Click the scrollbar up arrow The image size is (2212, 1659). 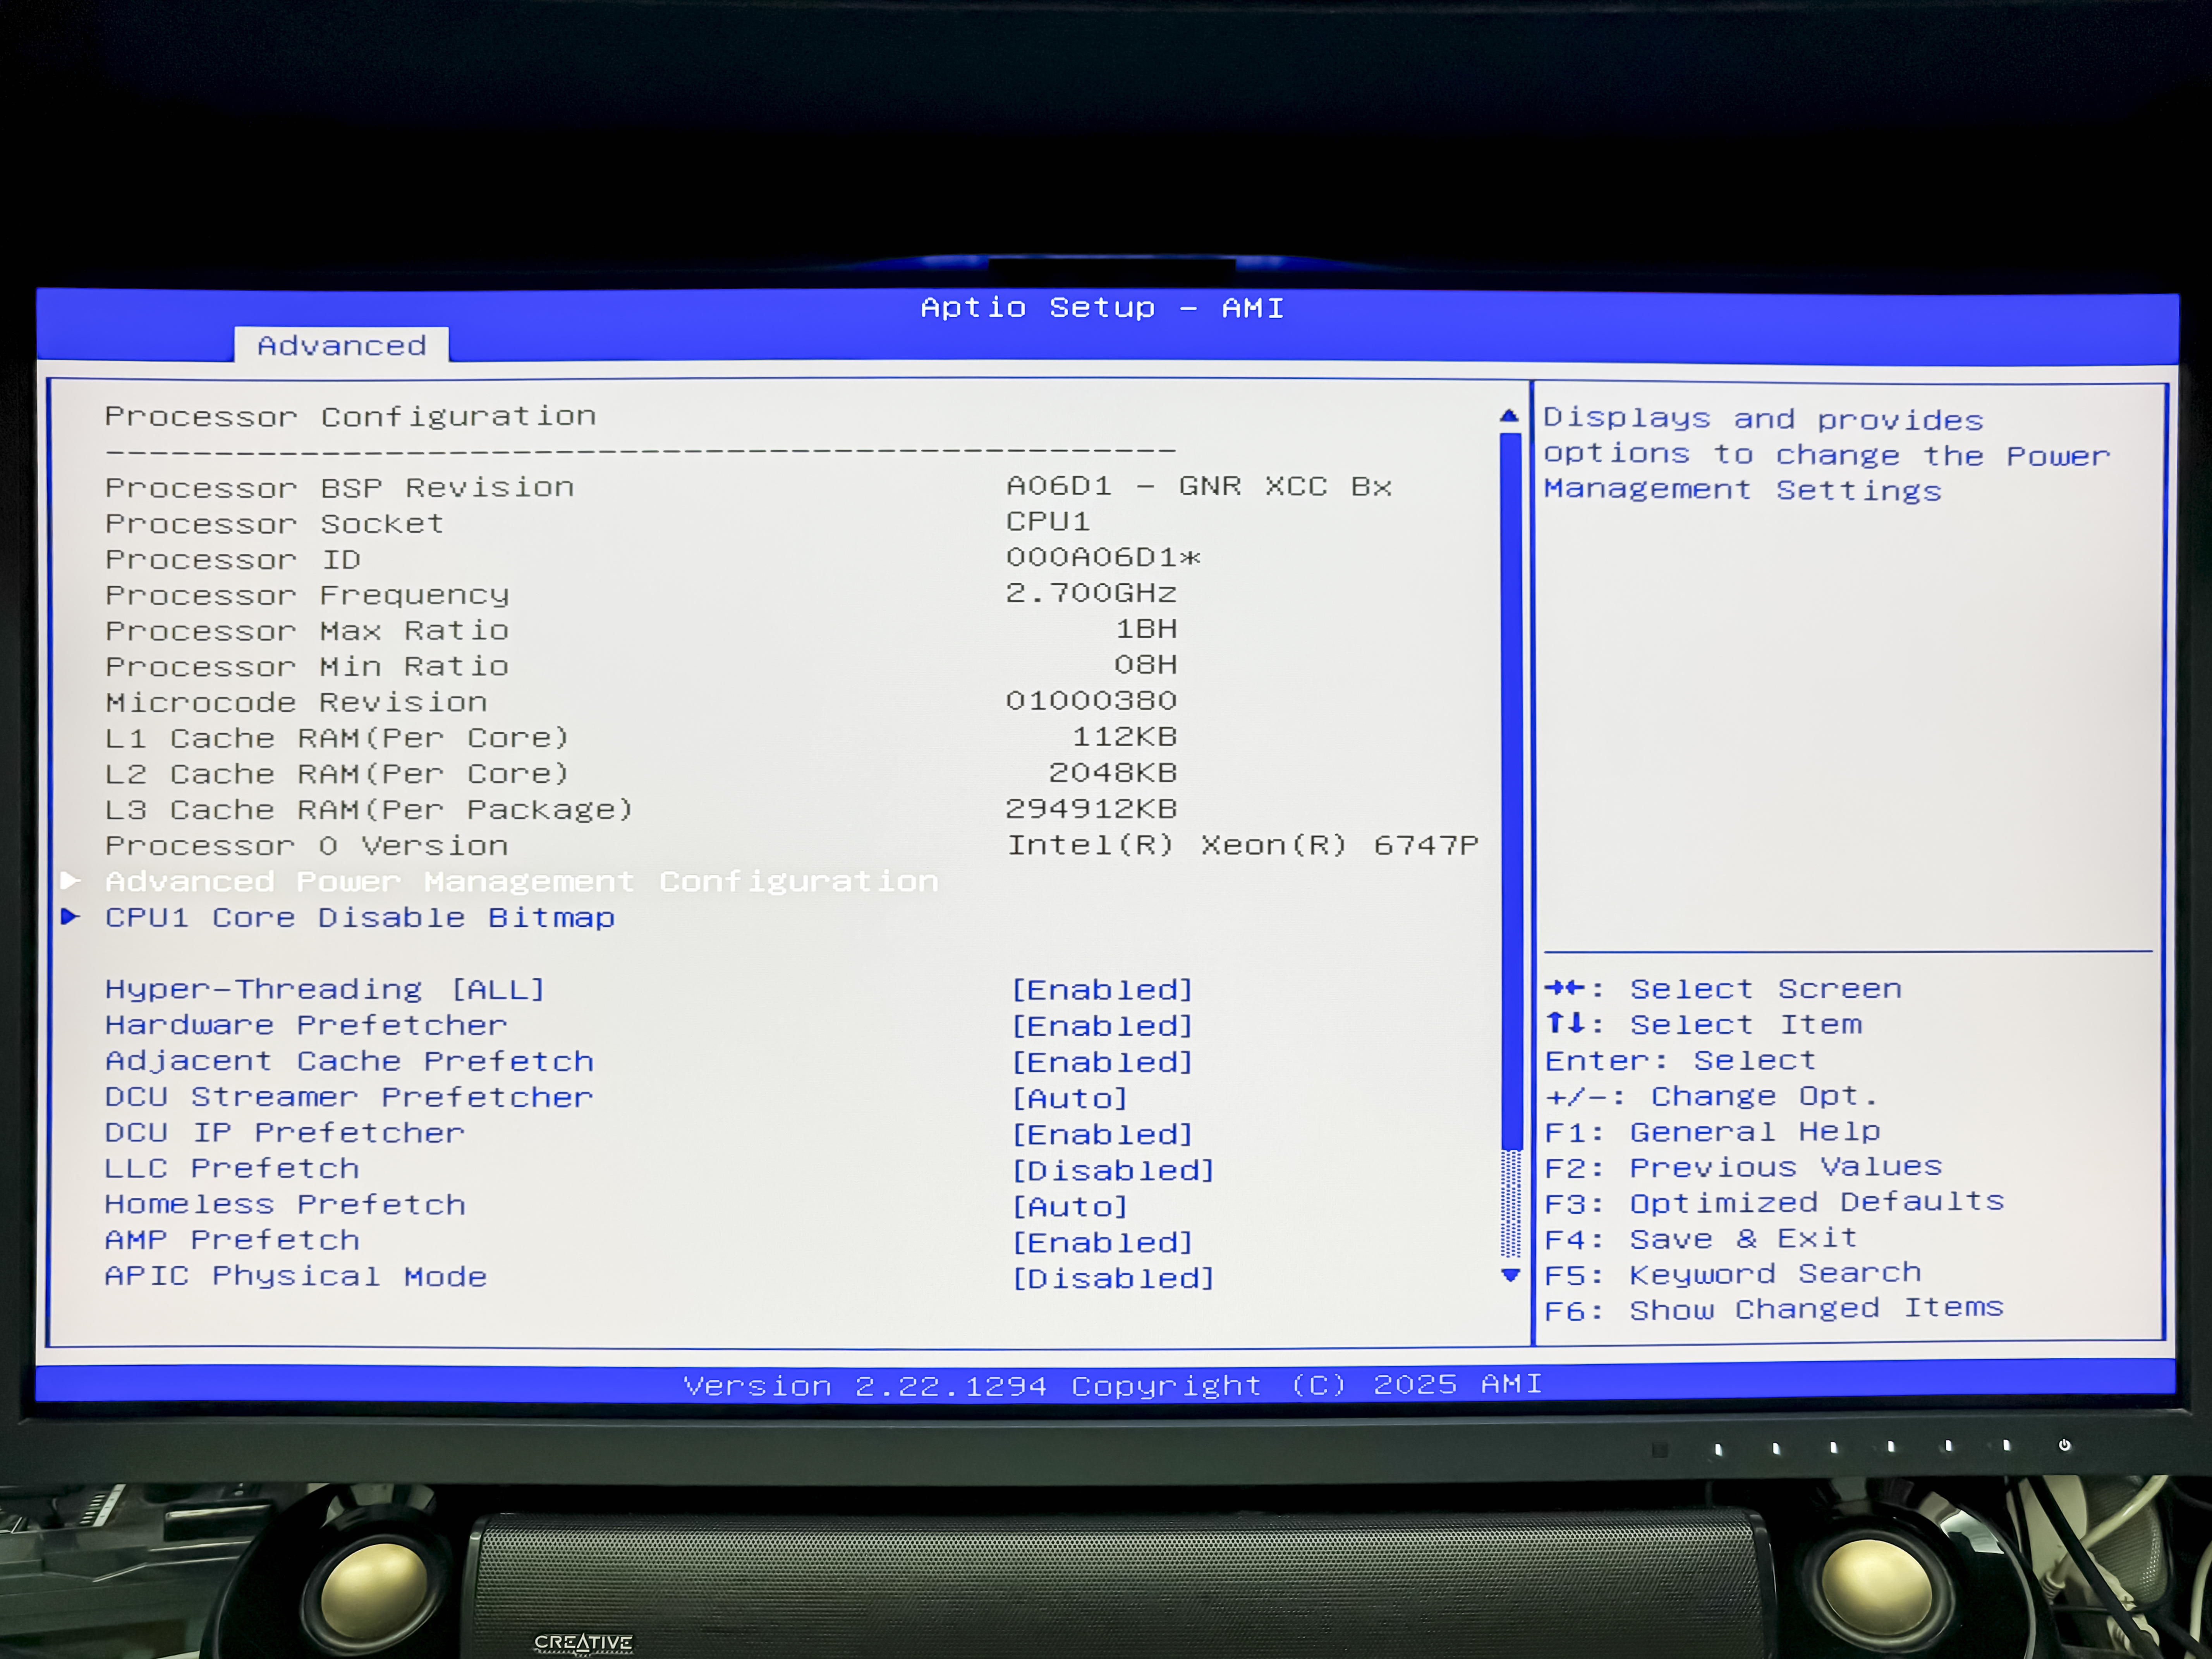(1510, 415)
